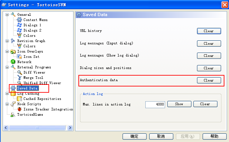Open the Dialogs 1 settings page

[32, 25]
